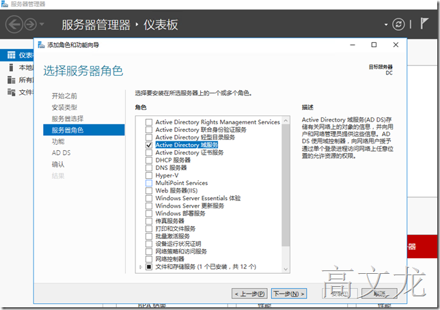440x310 pixels.
Task: Click the 上一步(P) button
Action: [249, 294]
